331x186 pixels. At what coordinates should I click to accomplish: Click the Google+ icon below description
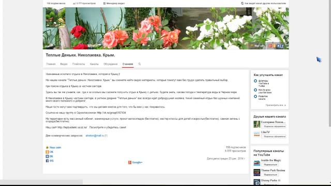[130, 162]
